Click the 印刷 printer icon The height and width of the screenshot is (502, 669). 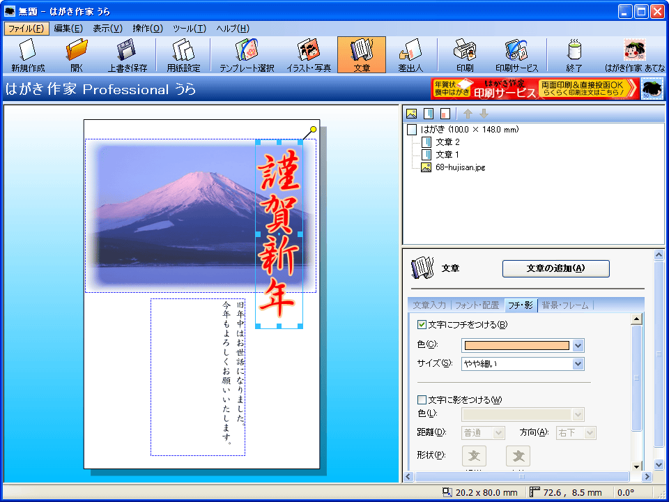pos(465,54)
